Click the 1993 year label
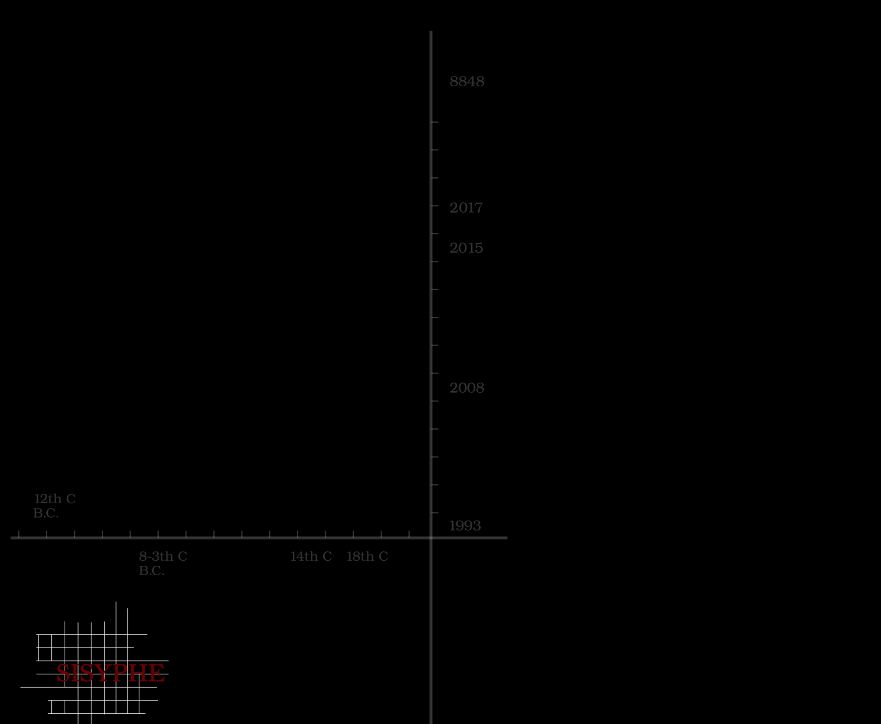The image size is (881, 724). point(465,526)
